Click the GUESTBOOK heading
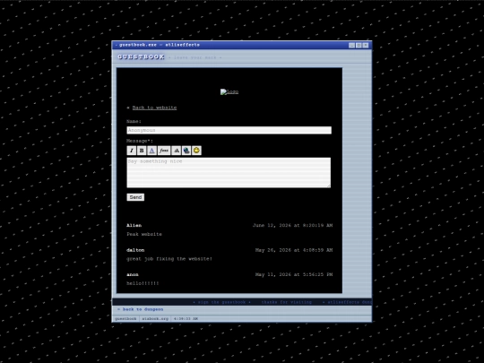Viewport: 484px width, 363px height. pyautogui.click(x=141, y=57)
